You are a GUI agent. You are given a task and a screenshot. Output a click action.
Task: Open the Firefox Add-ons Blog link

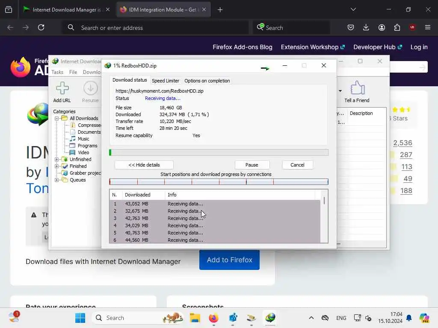point(243,47)
